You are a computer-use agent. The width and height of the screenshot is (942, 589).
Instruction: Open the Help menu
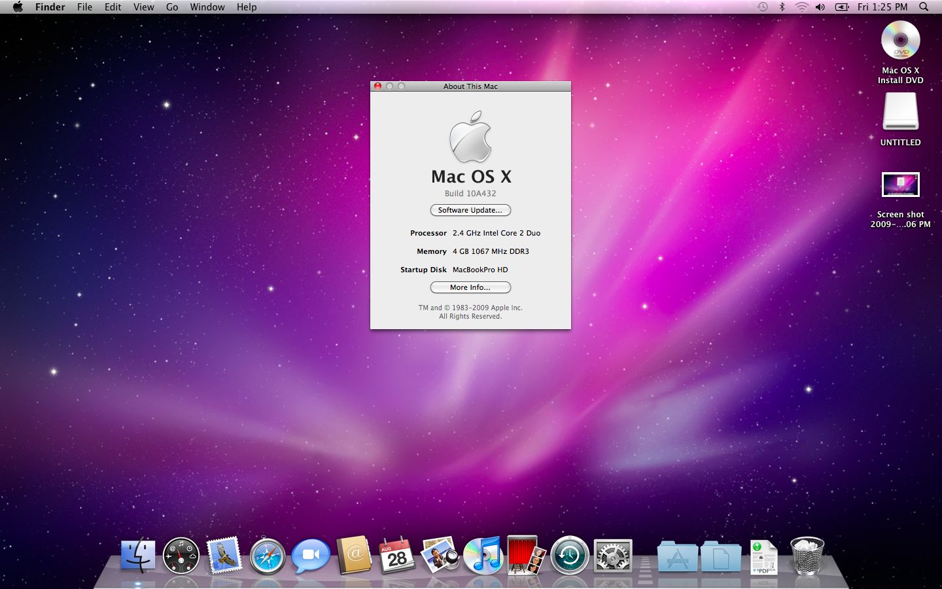(247, 7)
